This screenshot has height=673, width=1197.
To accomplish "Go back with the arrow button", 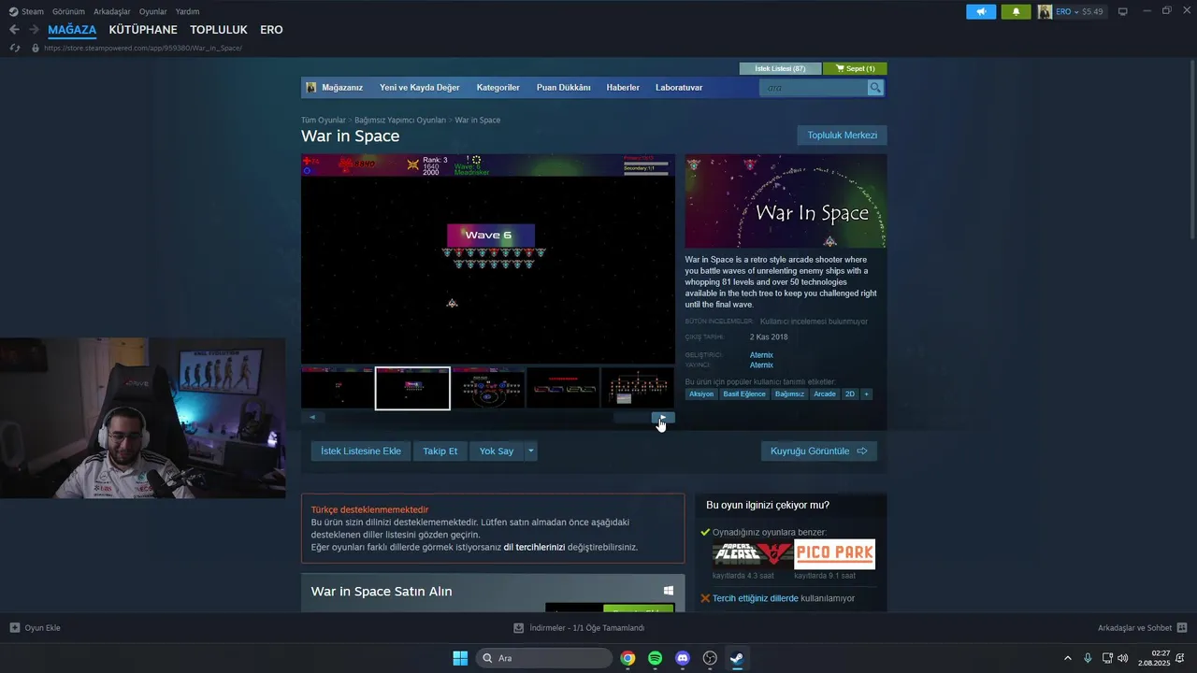I will [x=14, y=30].
